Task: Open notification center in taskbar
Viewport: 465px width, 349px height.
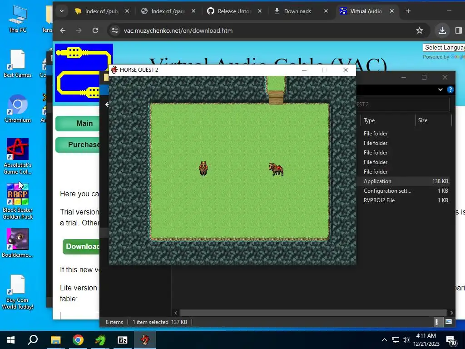Action: [451, 340]
